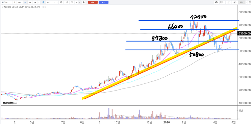Screen dimensions: 251x124
Task: Click the Investing.com logo link
Action: (9, 103)
